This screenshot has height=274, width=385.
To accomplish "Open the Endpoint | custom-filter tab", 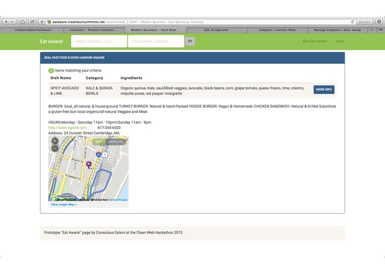I will point(277,30).
